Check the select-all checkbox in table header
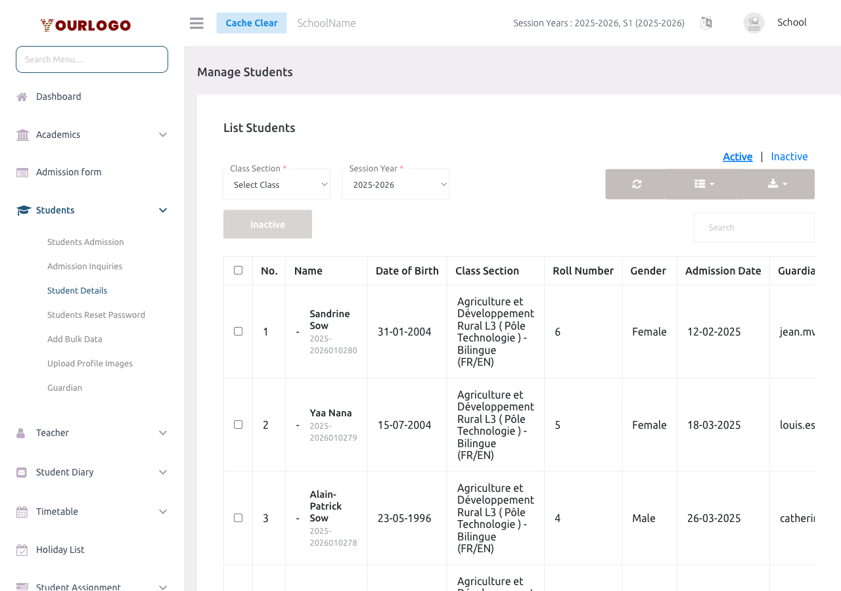Screen dimensions: 841x591 coord(238,270)
